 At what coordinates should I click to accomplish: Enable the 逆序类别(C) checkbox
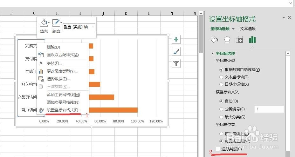218,149
